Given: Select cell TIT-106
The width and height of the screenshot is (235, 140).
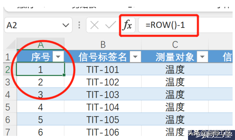Looking at the screenshot, I should [103, 131].
